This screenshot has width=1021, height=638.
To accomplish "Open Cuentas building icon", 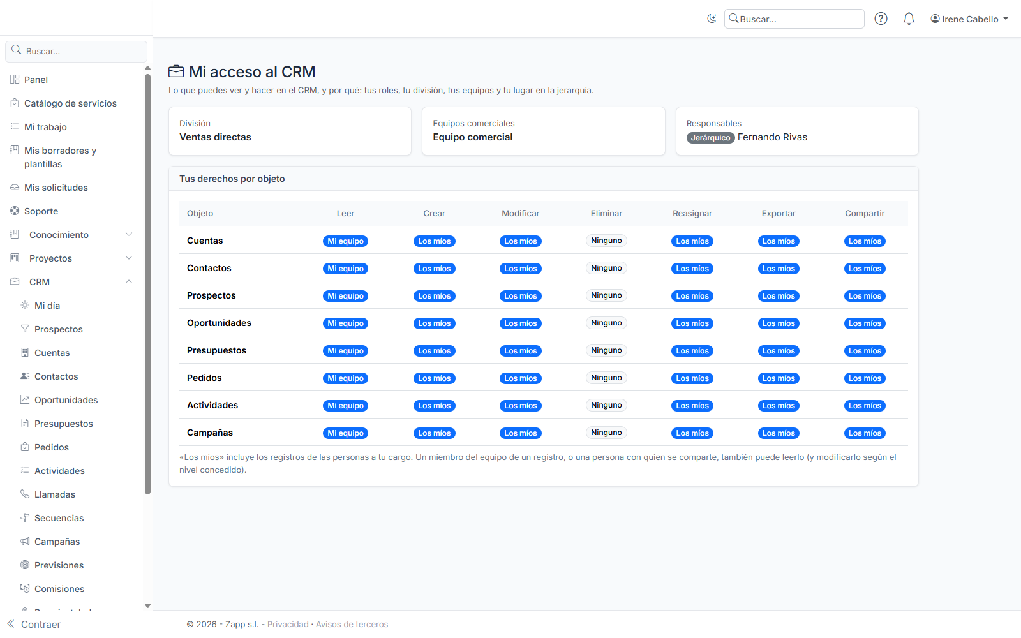I will (x=25, y=353).
